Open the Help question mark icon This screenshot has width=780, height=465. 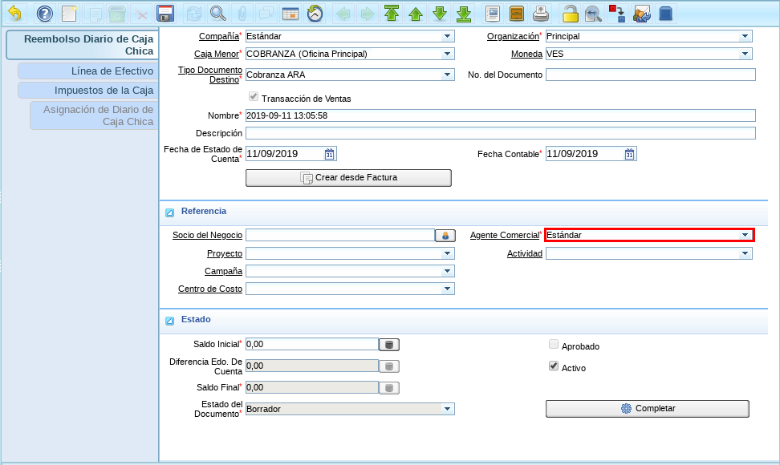coord(45,14)
